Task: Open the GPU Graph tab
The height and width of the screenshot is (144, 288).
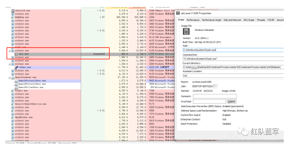Action: click(249, 20)
